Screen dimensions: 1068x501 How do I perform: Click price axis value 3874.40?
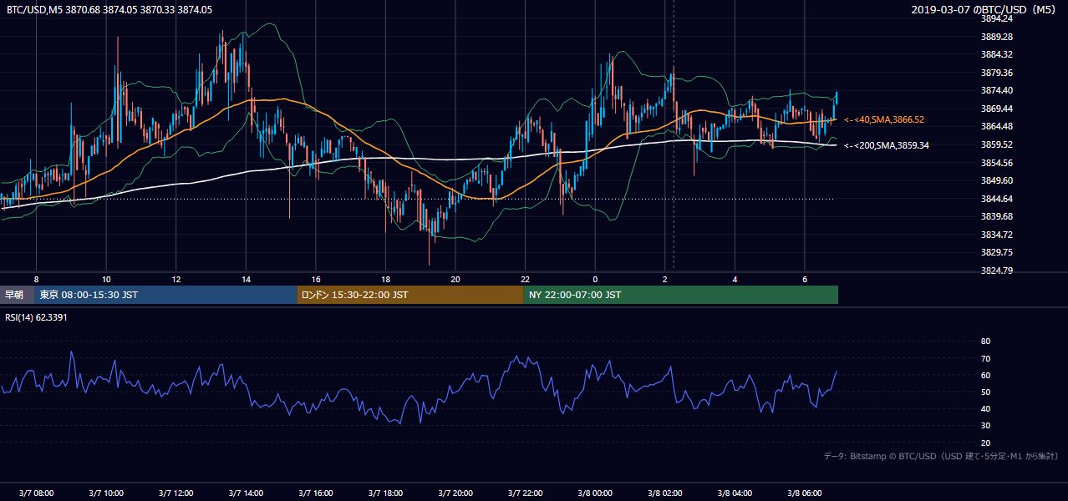coord(997,91)
